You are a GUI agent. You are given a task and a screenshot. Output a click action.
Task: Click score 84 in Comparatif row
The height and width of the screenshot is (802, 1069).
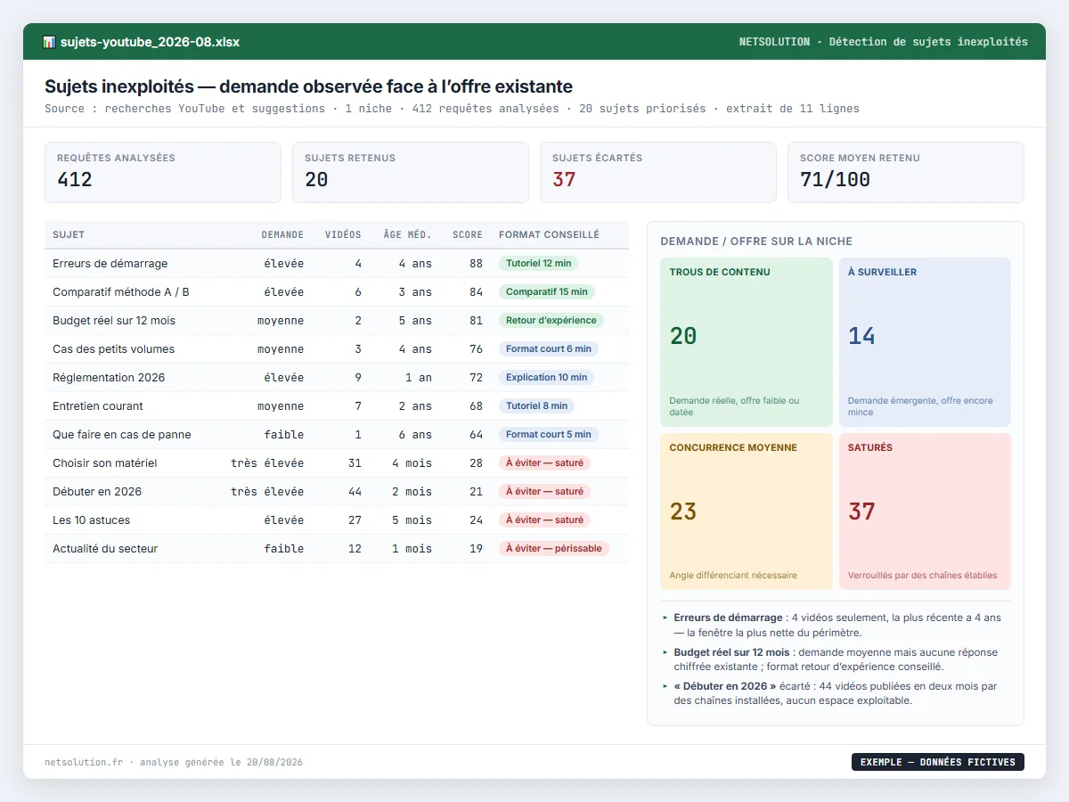tap(476, 292)
